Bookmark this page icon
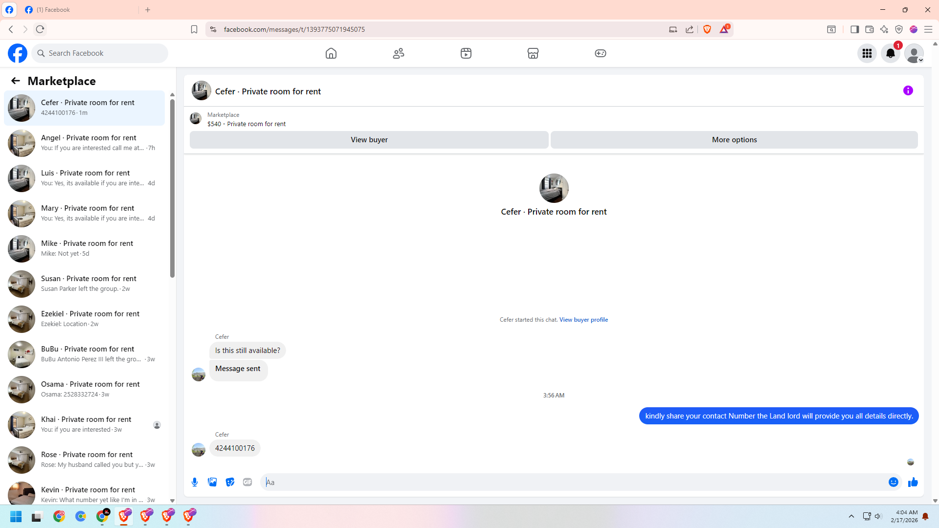939x528 pixels. pos(194,29)
